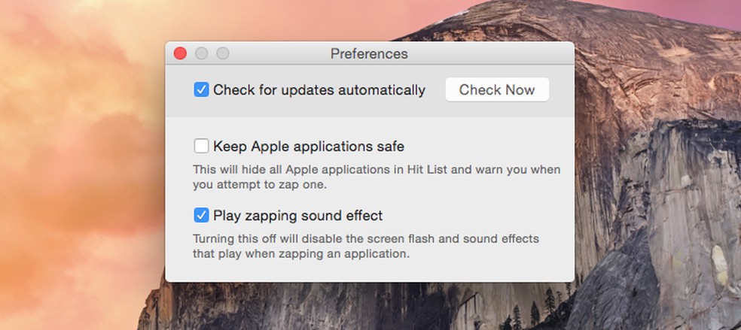The image size is (741, 330).
Task: Uncheck the 'Check for updates automatically' checkbox
Action: coord(201,90)
